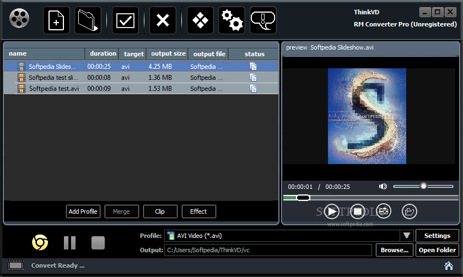
Task: Click the preview seek bar handle
Action: tap(303, 198)
